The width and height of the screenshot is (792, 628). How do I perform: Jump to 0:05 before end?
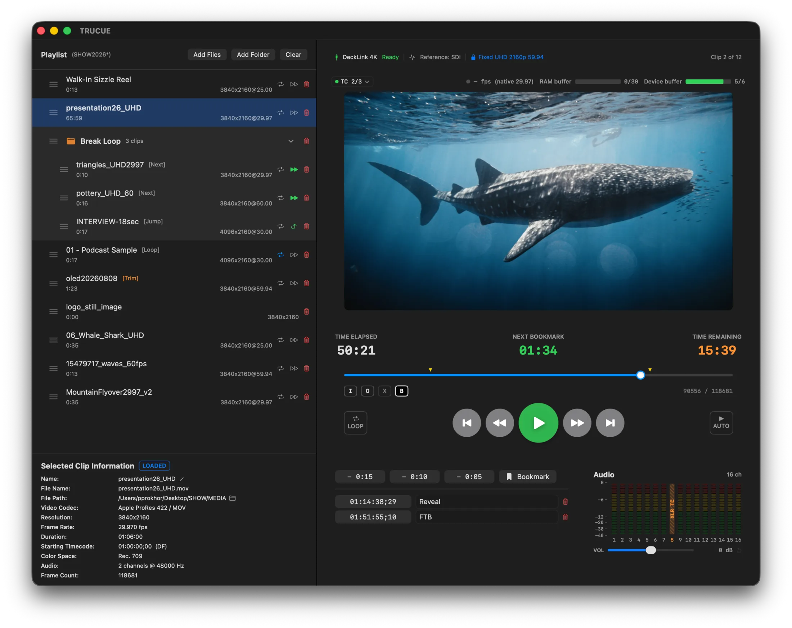click(x=469, y=477)
